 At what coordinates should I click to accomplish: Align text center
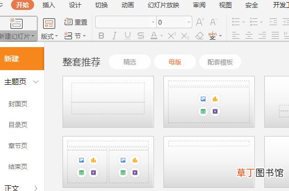[249, 36]
